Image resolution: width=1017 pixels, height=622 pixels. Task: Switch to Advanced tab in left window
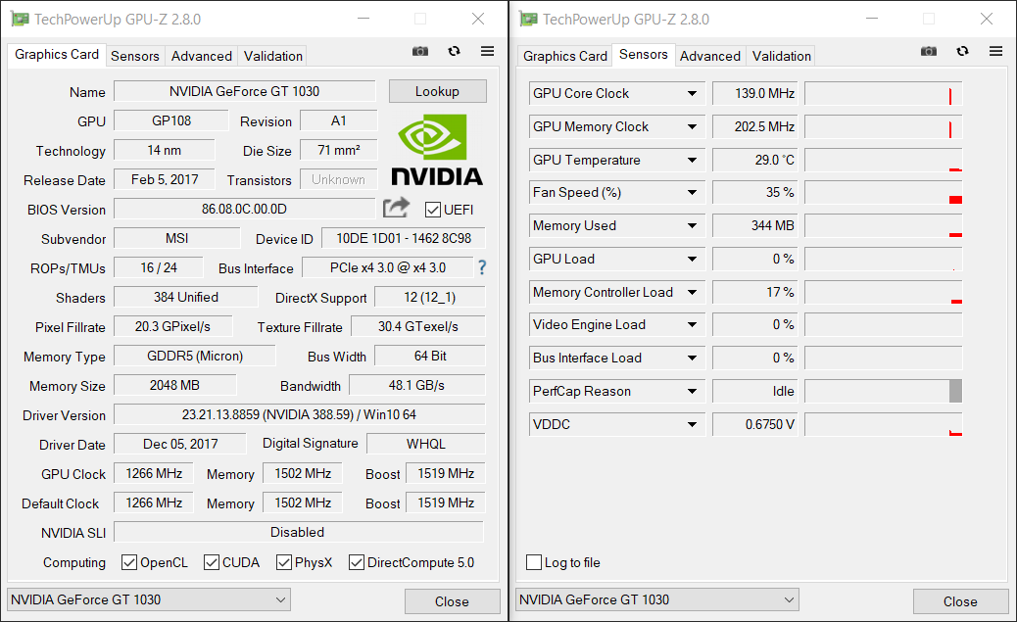tap(201, 56)
